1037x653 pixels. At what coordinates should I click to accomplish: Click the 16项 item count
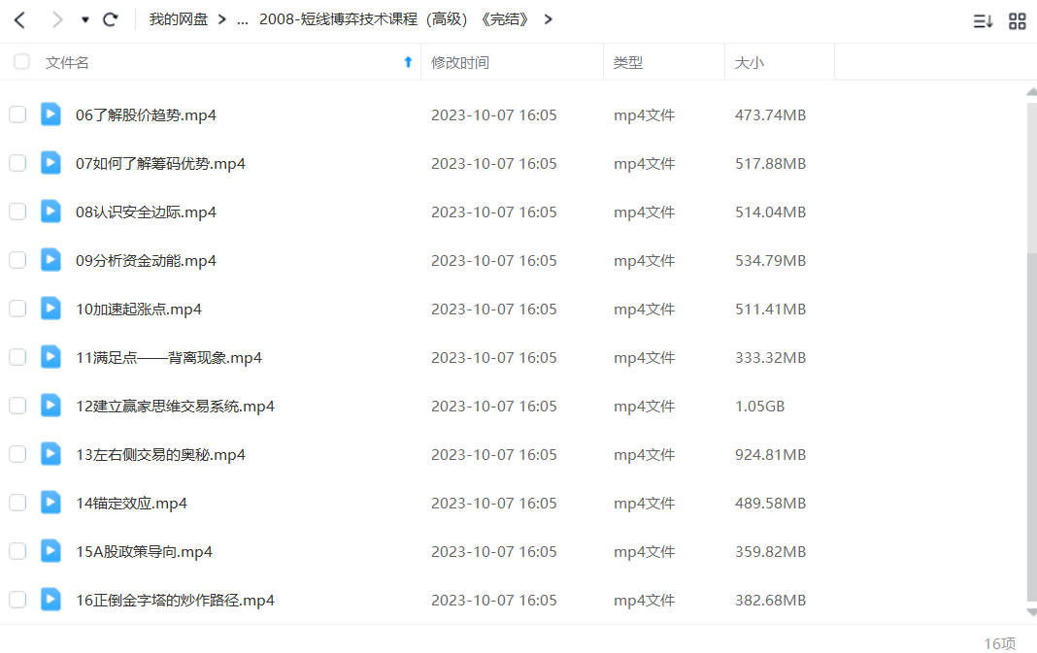pyautogui.click(x=1000, y=643)
